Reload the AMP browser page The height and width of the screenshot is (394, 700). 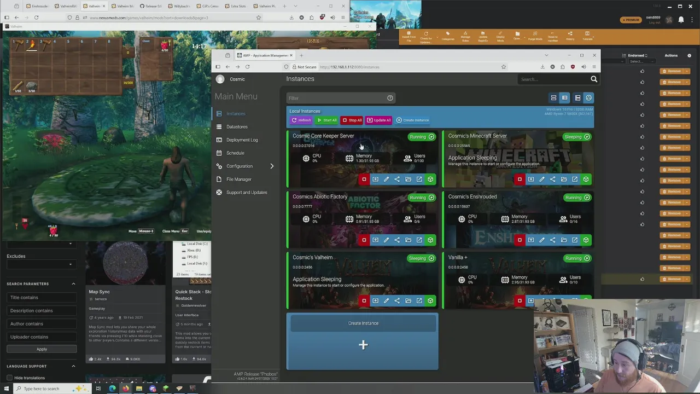(x=247, y=67)
